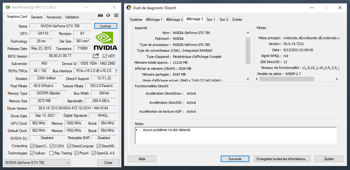The height and width of the screenshot is (170, 350).
Task: Switch to the Sensors tab
Action: tap(37, 17)
